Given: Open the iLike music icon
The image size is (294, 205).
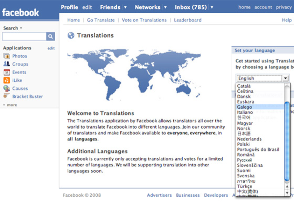Looking at the screenshot, I should [x=7, y=80].
